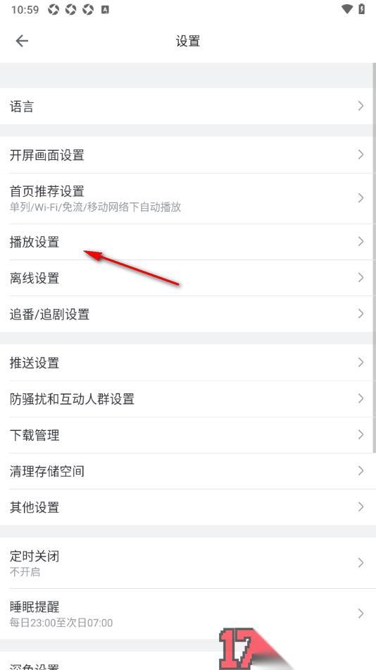This screenshot has height=670, width=376.
Task: Tap the back arrow icon
Action: (22, 41)
